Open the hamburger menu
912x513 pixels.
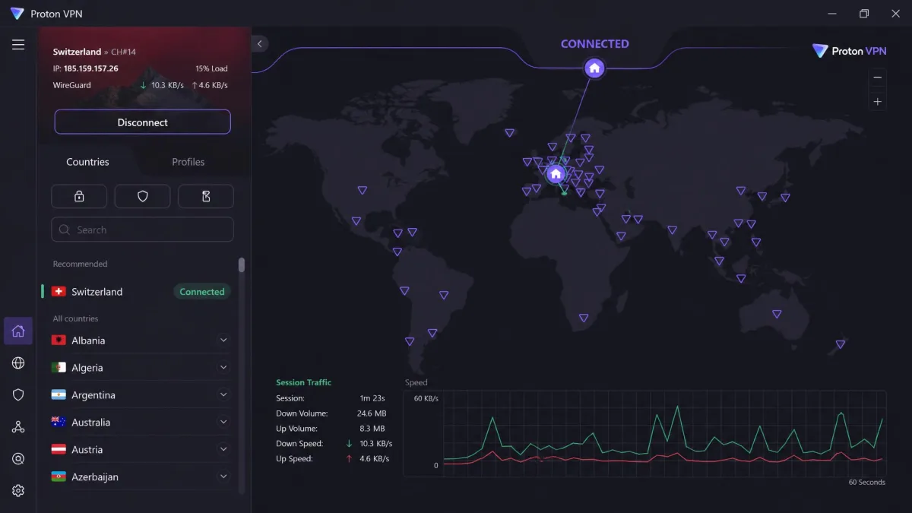coord(18,45)
